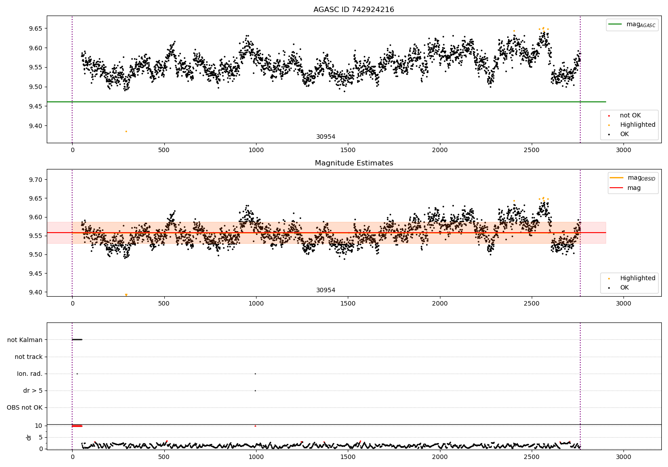Click the red 'mag' legend entry in middle plot
The width and height of the screenshot is (668, 467).
[626, 188]
